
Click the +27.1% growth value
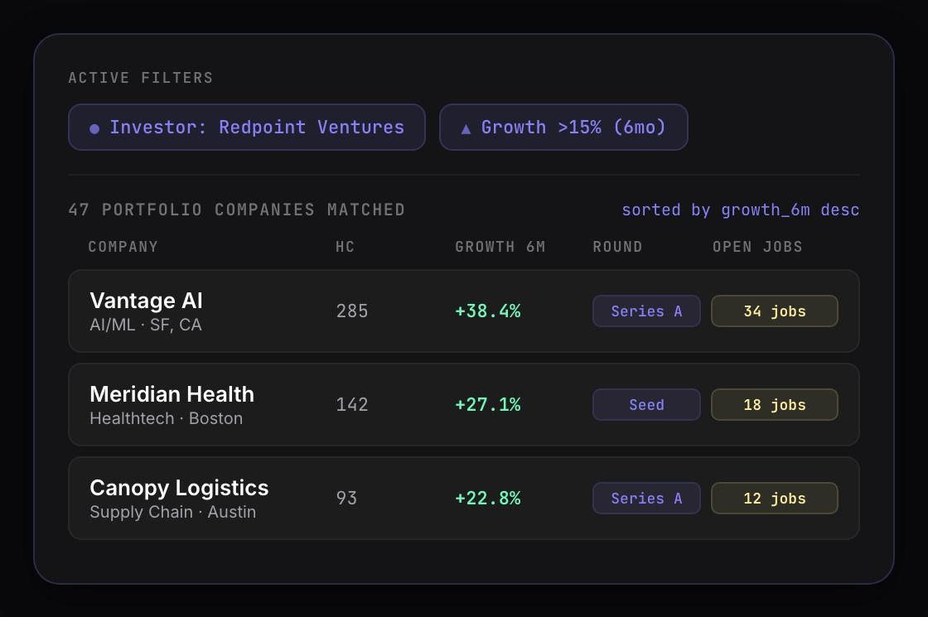coord(488,405)
